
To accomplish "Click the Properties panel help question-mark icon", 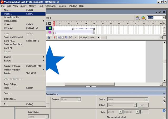I will [x=164, y=98].
